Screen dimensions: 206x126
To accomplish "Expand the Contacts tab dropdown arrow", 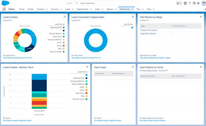I will (x=47, y=9).
